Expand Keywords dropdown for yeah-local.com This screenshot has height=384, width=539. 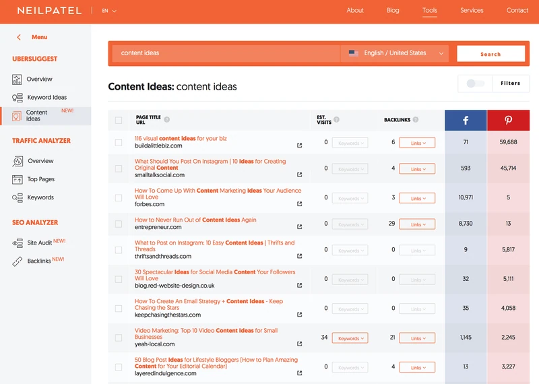350,338
